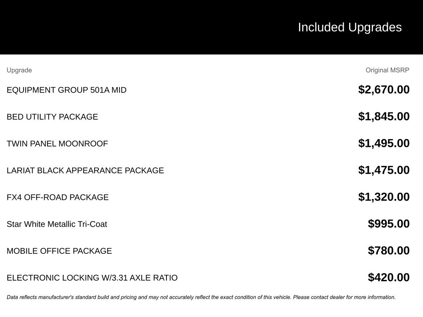Click the $1,845.00 price
Screen dimensions: 423x317
(x=384, y=116)
